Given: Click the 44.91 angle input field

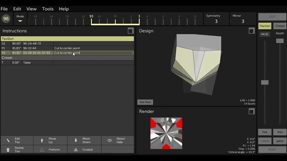Looking at the screenshot, I should click(x=265, y=34).
